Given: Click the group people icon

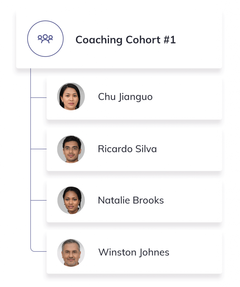Looking at the screenshot, I should (45, 39).
